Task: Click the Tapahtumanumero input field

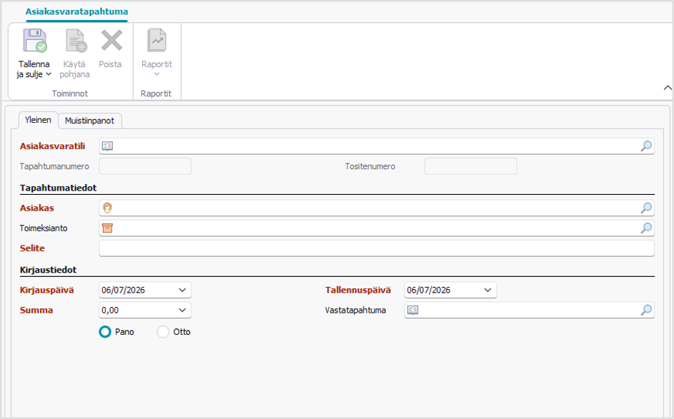Action: (x=145, y=166)
